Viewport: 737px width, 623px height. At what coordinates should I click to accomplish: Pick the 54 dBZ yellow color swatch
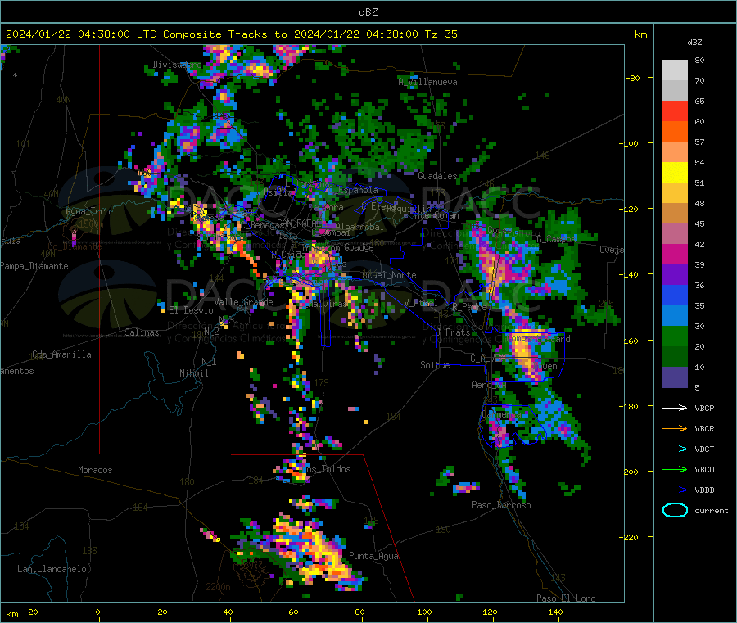click(675, 173)
